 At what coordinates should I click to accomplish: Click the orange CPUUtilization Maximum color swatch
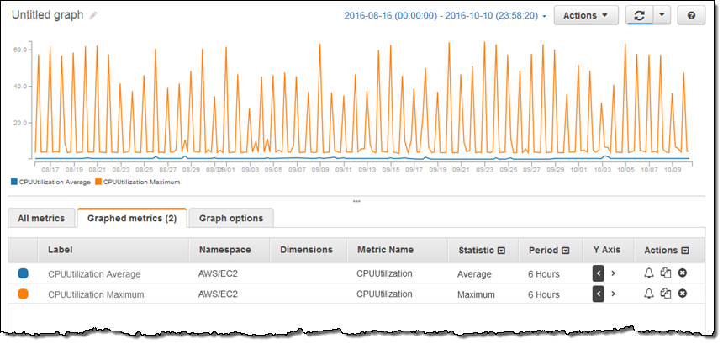(24, 294)
